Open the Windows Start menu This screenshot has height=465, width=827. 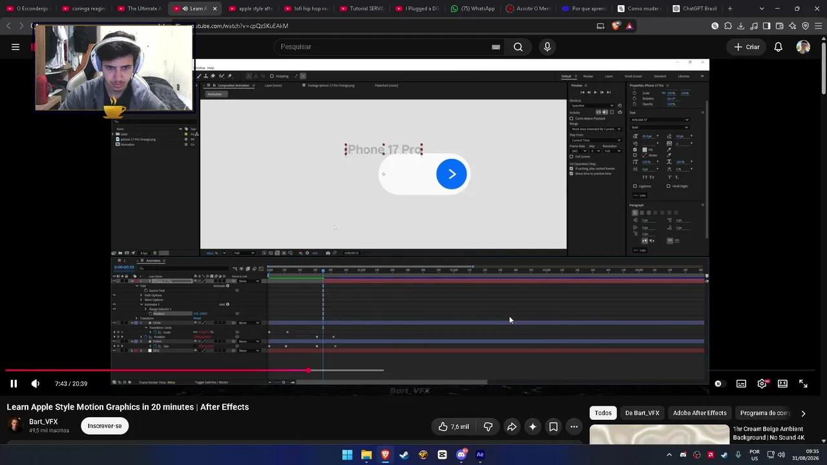point(347,455)
